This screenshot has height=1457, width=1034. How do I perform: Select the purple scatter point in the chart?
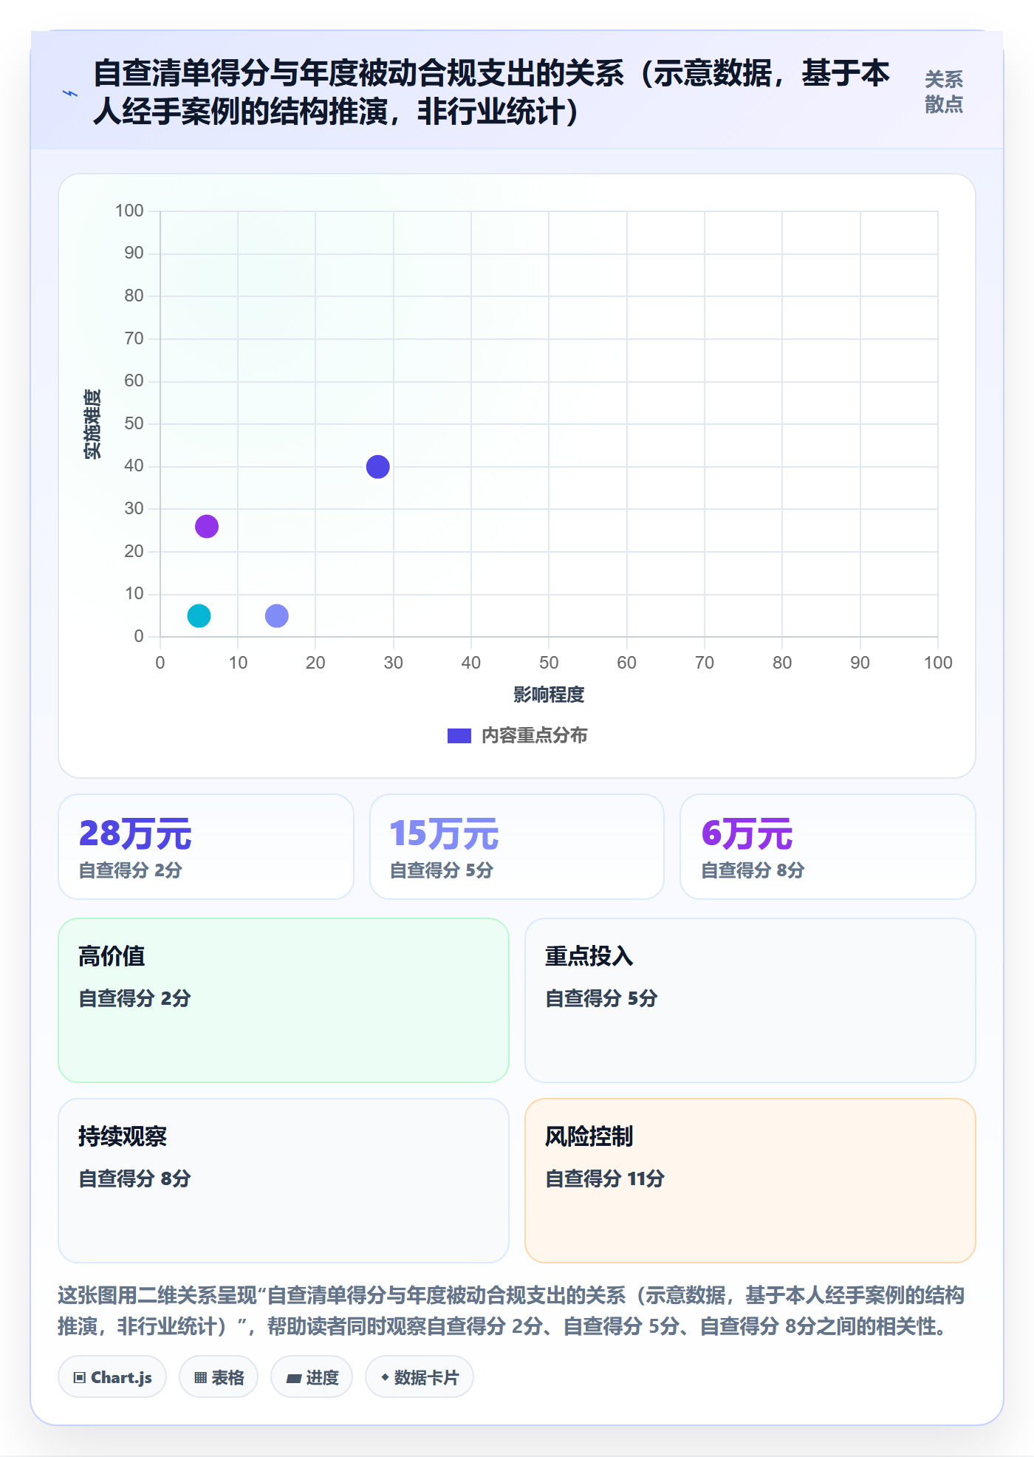[x=207, y=526]
